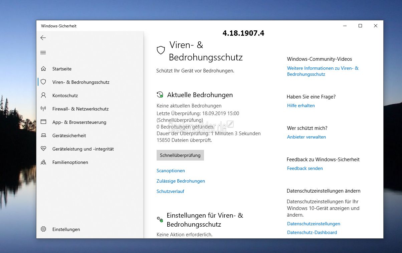Click the Kontoschutz person icon
Screen dimensions: 402x253
coord(43,95)
